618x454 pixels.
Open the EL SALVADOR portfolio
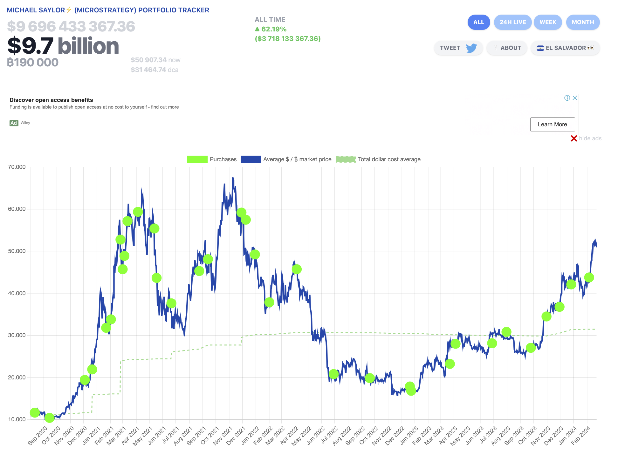(x=565, y=48)
